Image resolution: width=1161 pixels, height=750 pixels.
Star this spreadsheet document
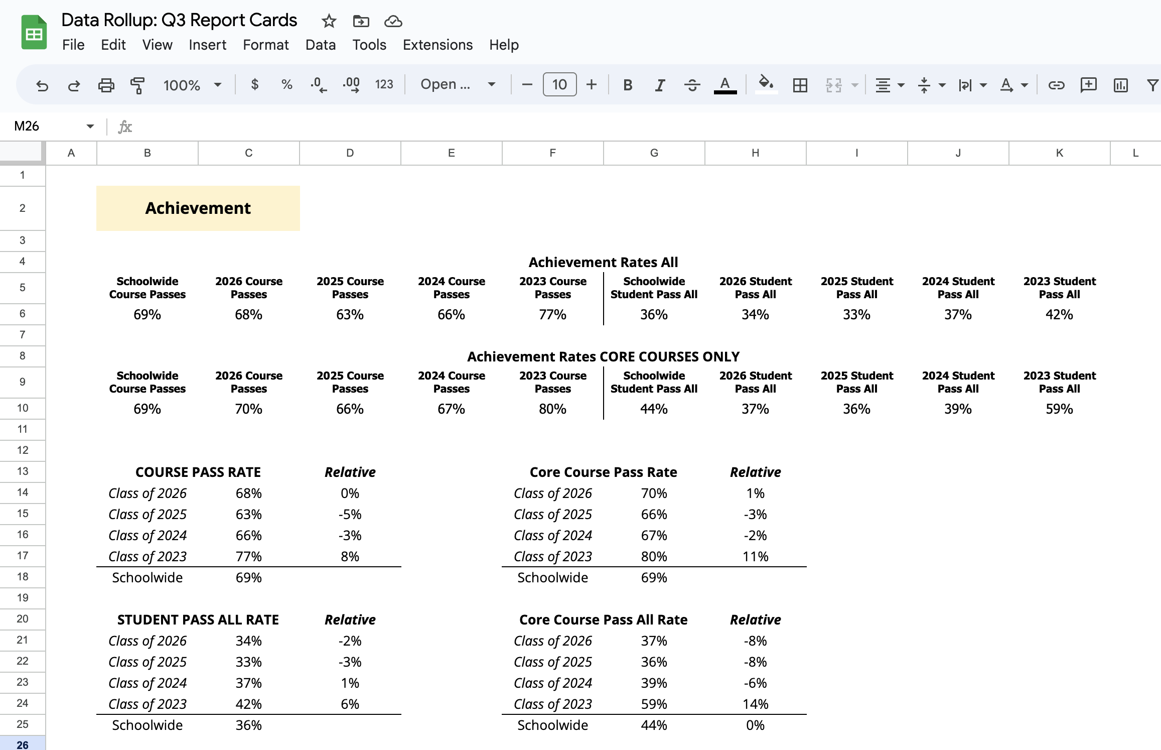tap(329, 21)
